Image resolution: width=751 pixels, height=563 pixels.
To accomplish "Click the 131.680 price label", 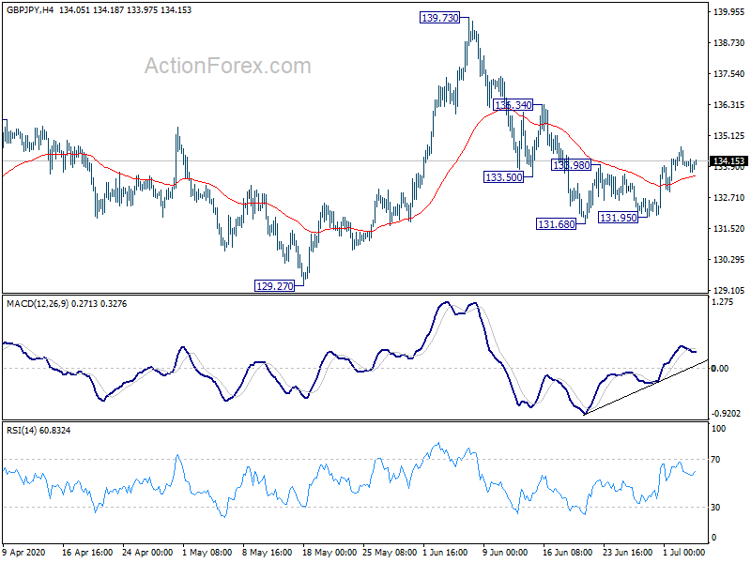I will point(556,224).
